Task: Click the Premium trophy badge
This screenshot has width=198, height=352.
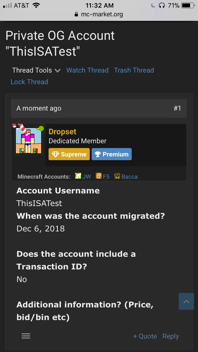Action: [111, 154]
